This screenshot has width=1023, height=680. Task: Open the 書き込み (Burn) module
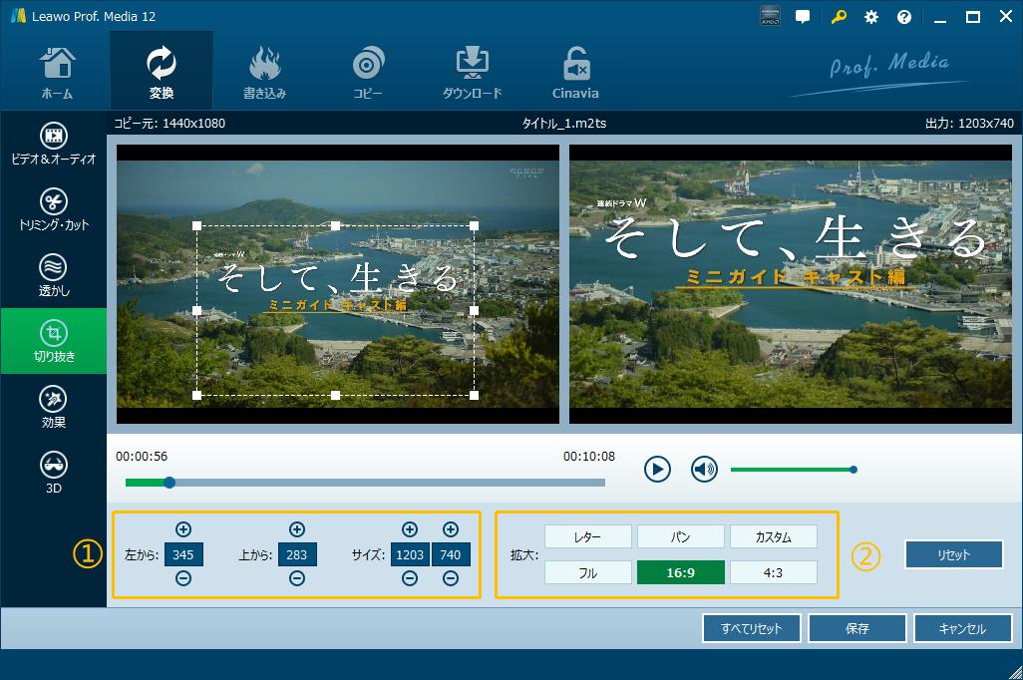tap(264, 72)
